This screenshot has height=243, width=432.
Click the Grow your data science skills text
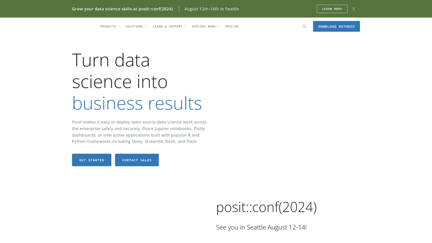tap(122, 8)
